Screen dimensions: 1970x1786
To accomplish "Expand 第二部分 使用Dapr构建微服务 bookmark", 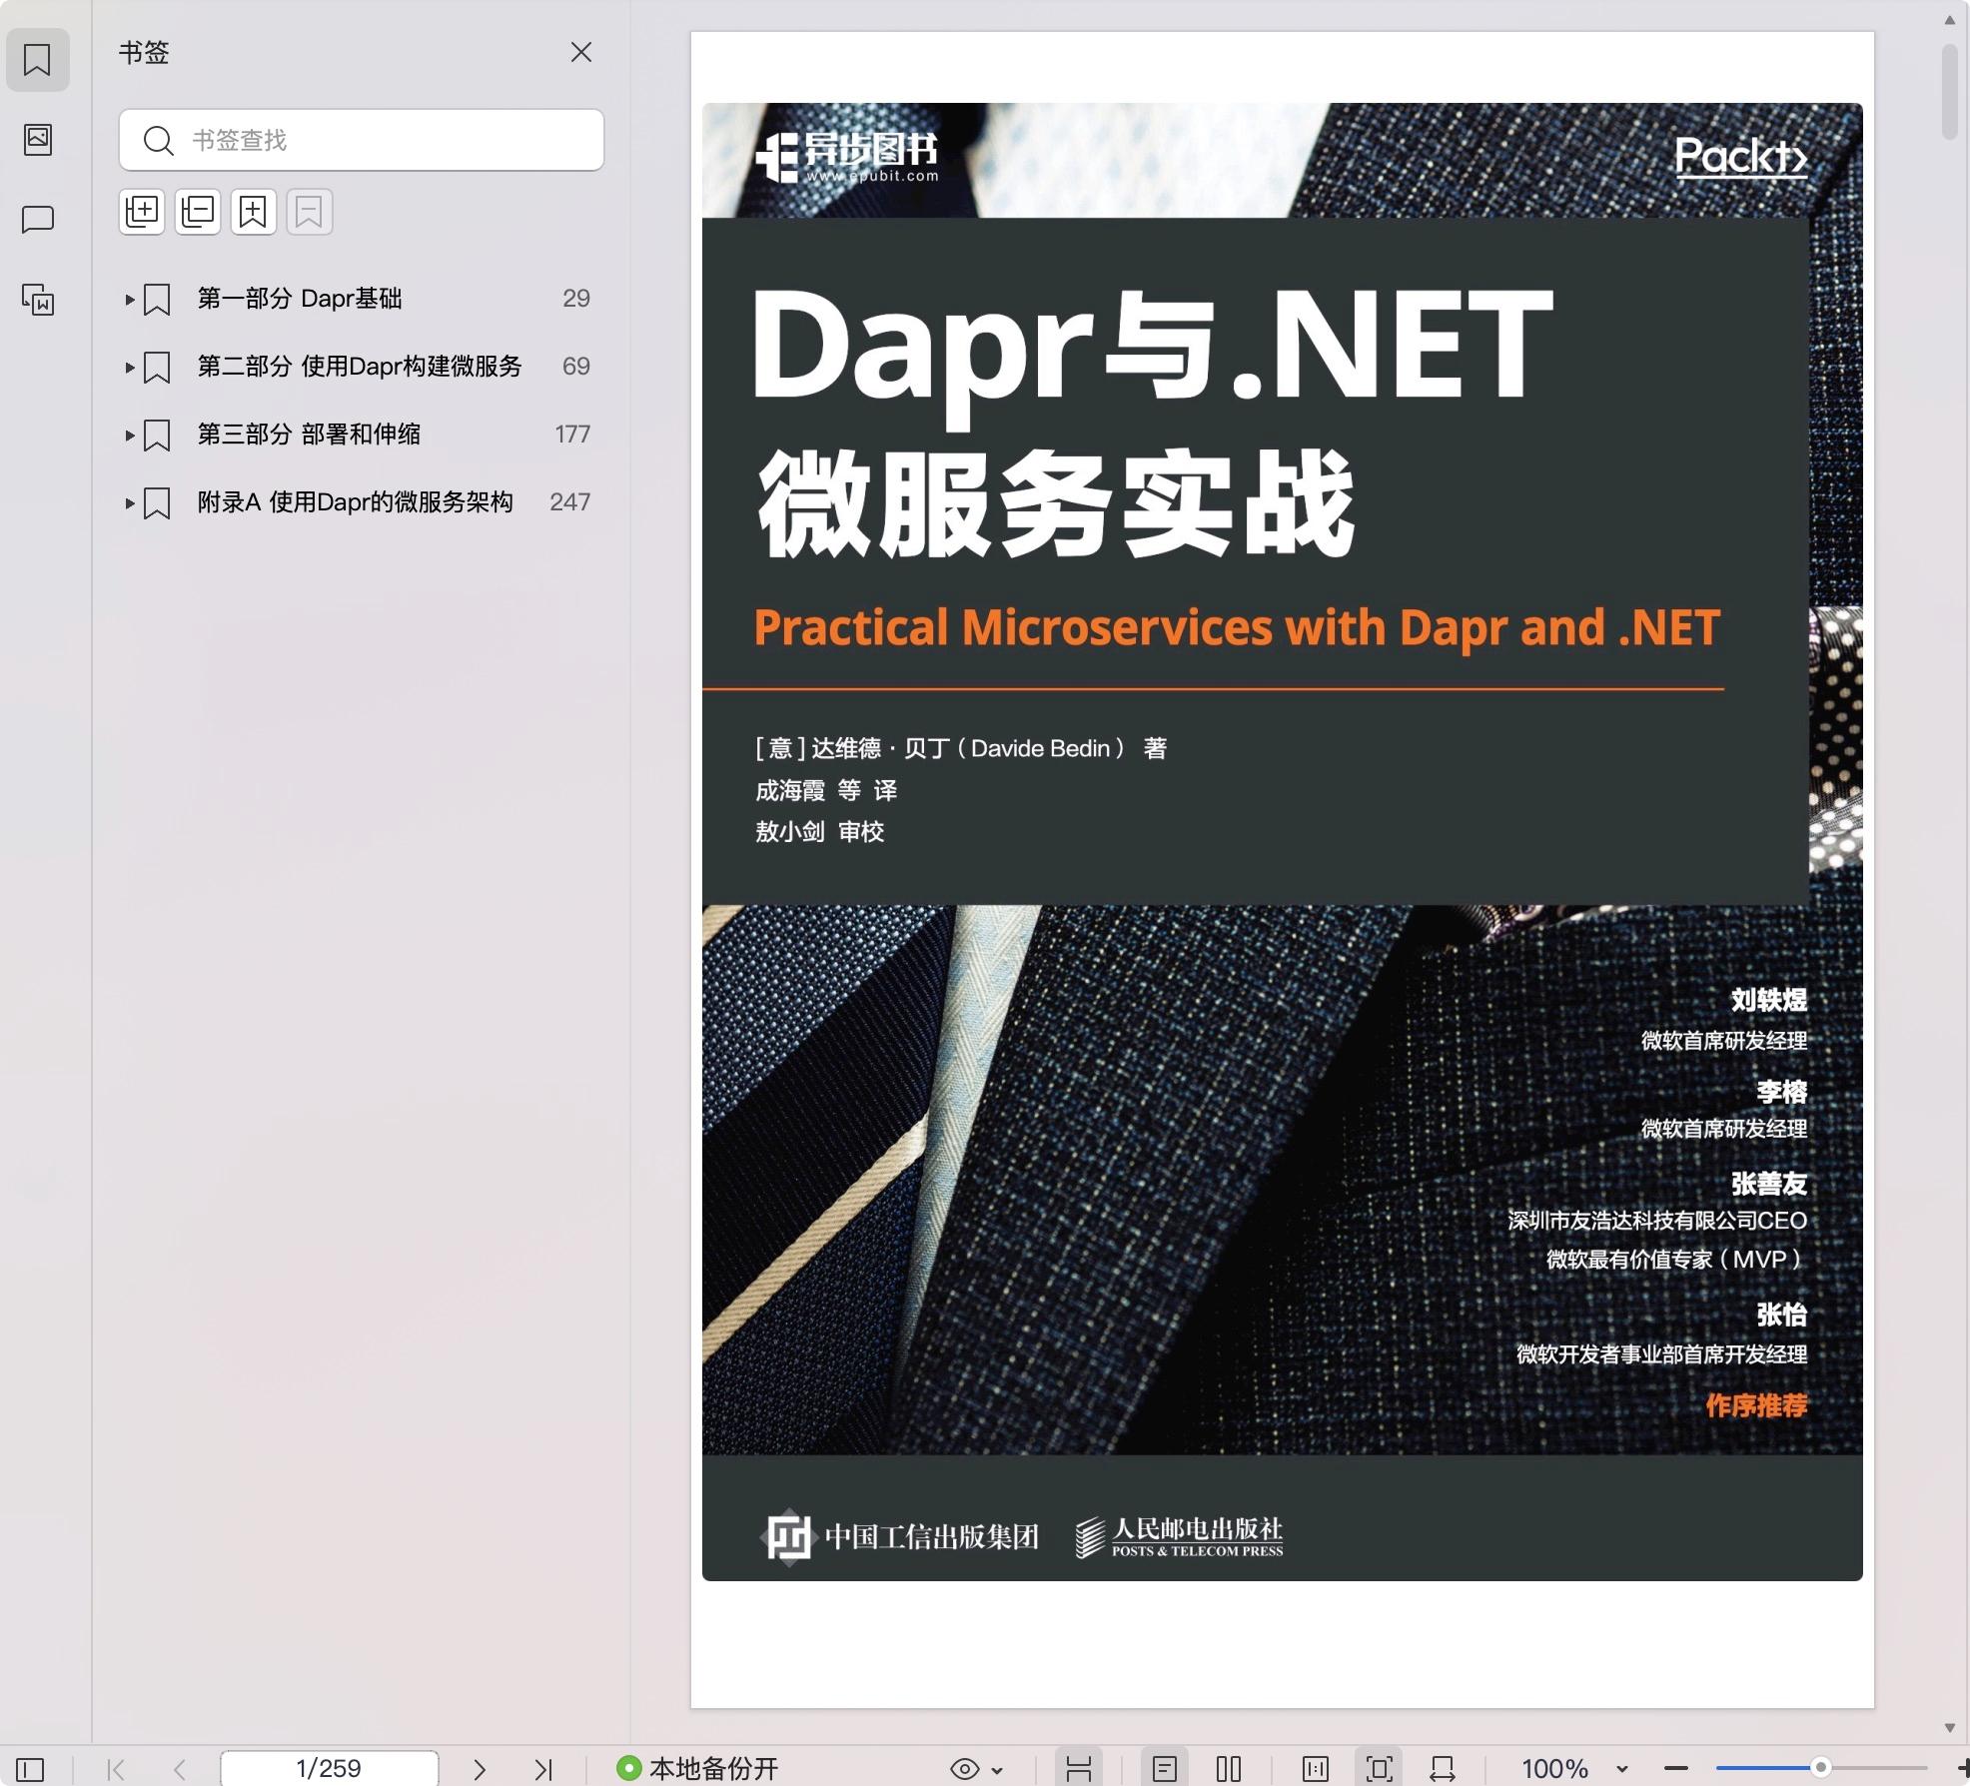I will [x=129, y=367].
